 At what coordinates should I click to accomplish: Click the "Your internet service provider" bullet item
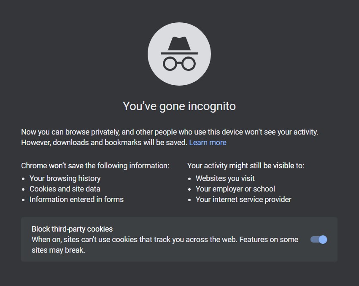click(243, 200)
